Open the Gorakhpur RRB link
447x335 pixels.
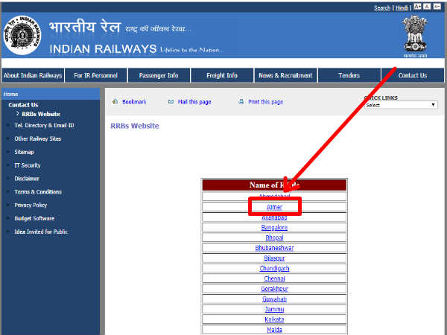pos(274,289)
